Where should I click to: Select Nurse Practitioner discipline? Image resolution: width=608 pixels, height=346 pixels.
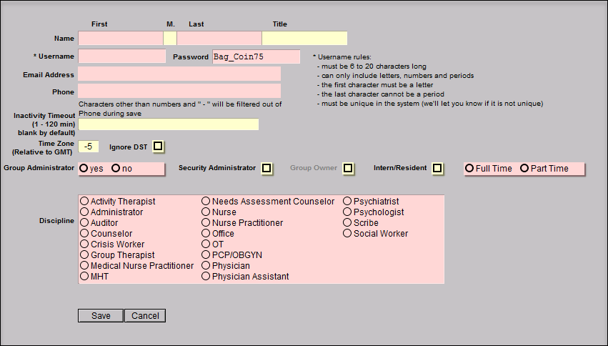(206, 223)
